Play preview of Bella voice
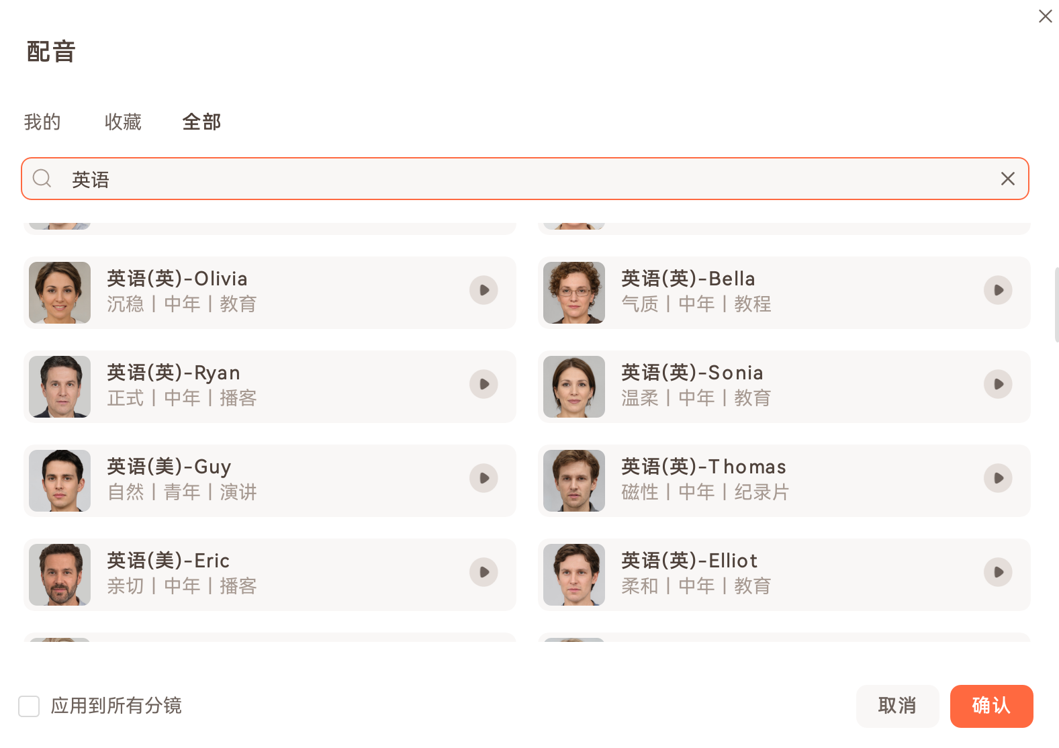 [x=998, y=290]
